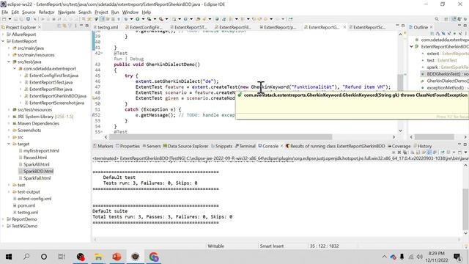Open the Navigate menu
Screen dimensions: 469x264
pos(67,12)
